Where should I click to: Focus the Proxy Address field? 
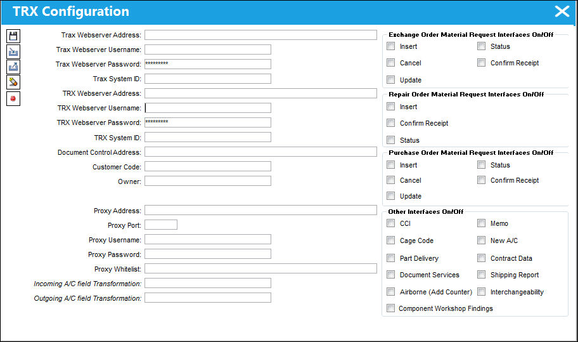(260, 210)
